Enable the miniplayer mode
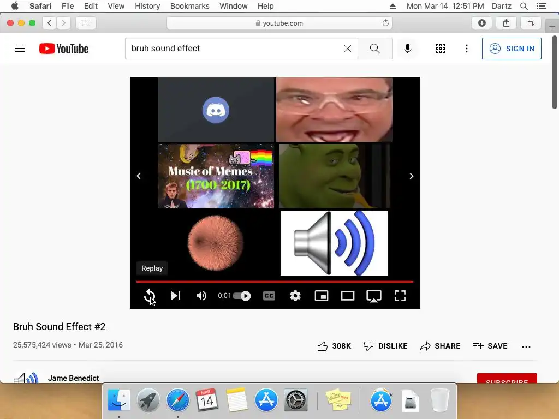Screen dimensions: 559x419 [x=322, y=296]
